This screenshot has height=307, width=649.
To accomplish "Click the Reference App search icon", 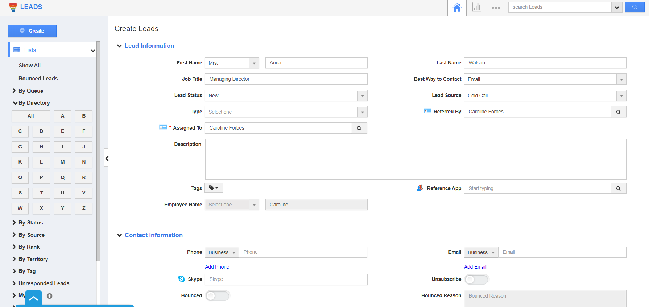I will [x=619, y=189].
